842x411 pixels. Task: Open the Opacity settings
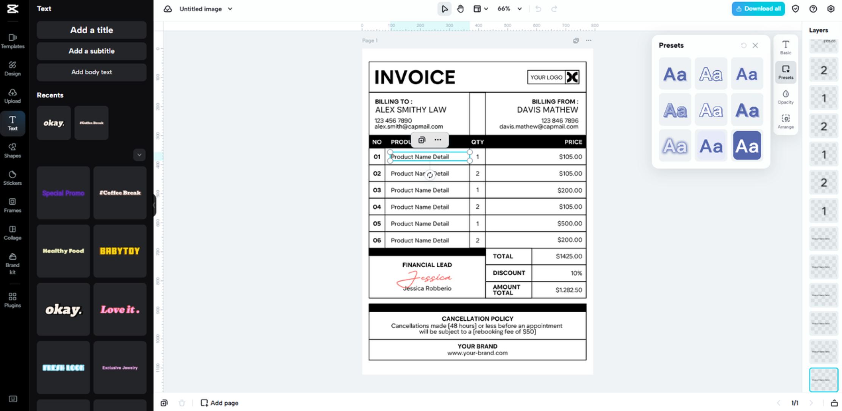click(x=786, y=97)
